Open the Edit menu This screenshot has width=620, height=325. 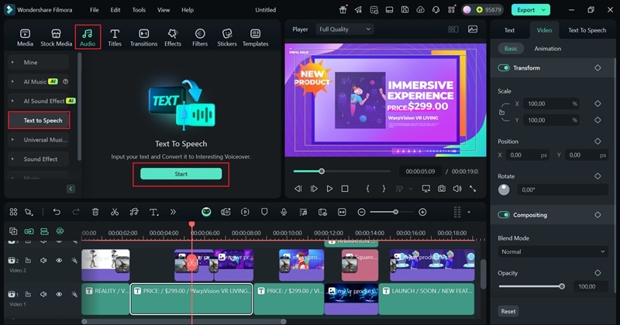(x=115, y=10)
